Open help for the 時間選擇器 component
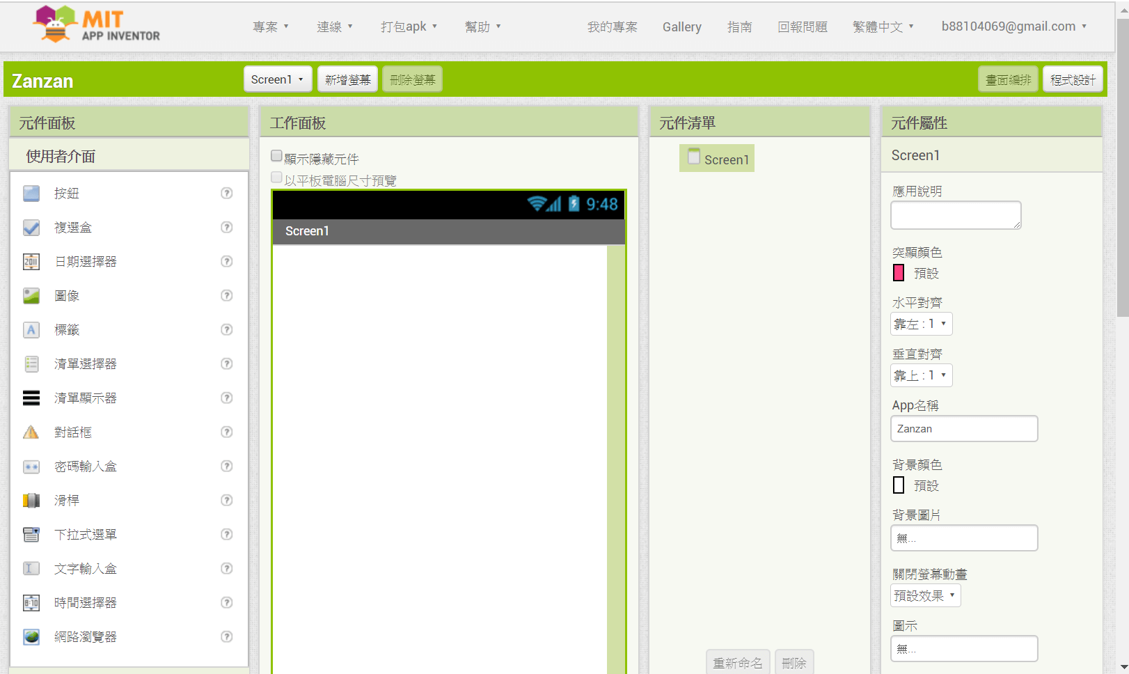 [x=226, y=603]
